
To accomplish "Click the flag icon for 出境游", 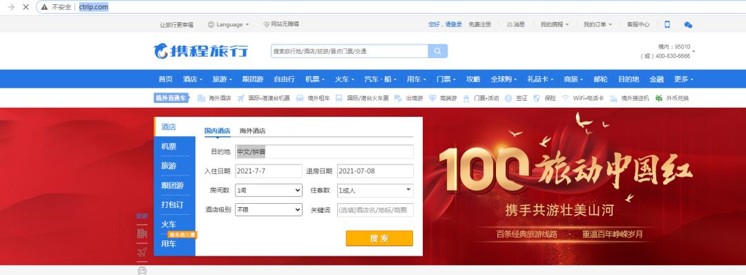I will [x=399, y=98].
